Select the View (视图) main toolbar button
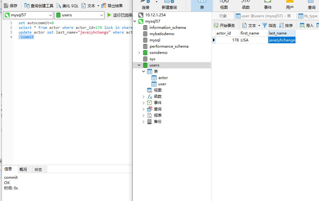The width and height of the screenshot is (319, 201). click(x=224, y=5)
